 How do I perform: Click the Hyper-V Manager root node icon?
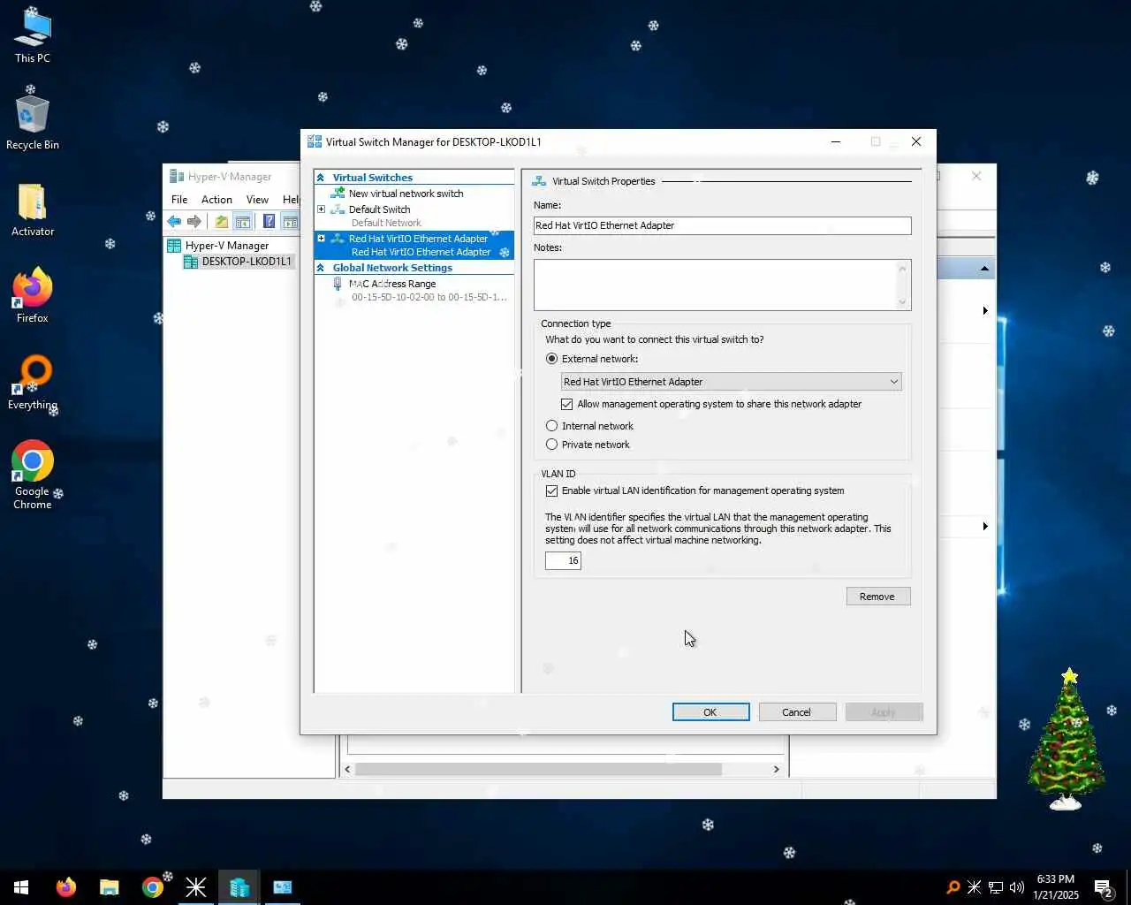[175, 246]
